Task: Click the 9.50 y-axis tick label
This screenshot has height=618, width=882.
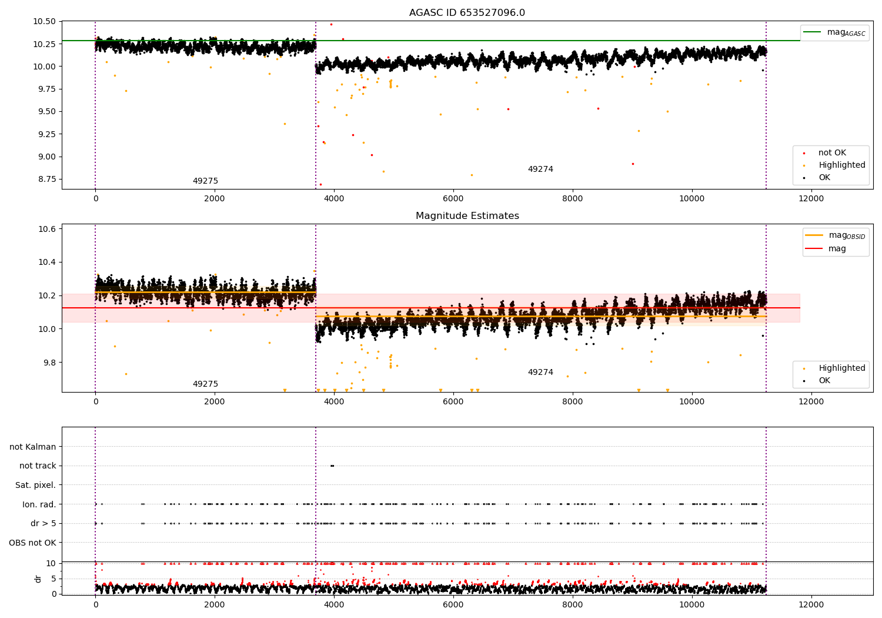Action: (48, 111)
